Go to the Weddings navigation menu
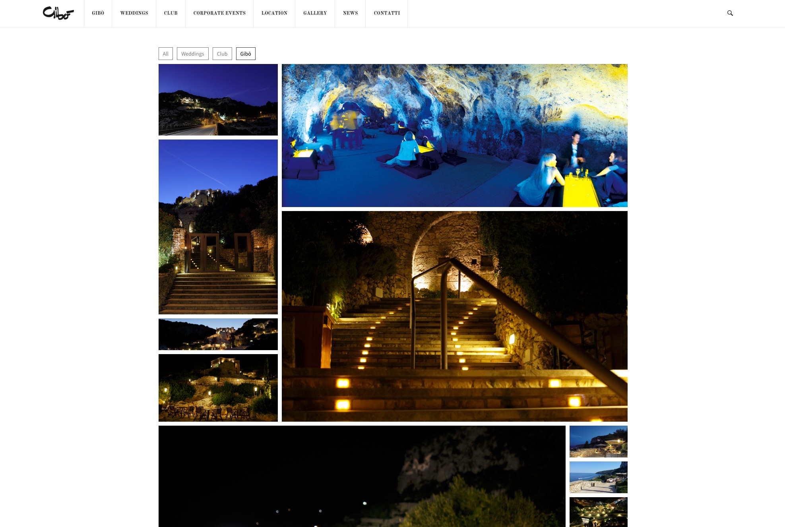The height and width of the screenshot is (527, 785). pyautogui.click(x=134, y=13)
